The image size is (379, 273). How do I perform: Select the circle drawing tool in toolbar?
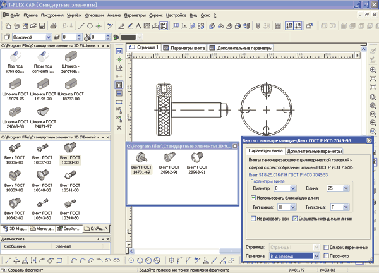coord(90,27)
